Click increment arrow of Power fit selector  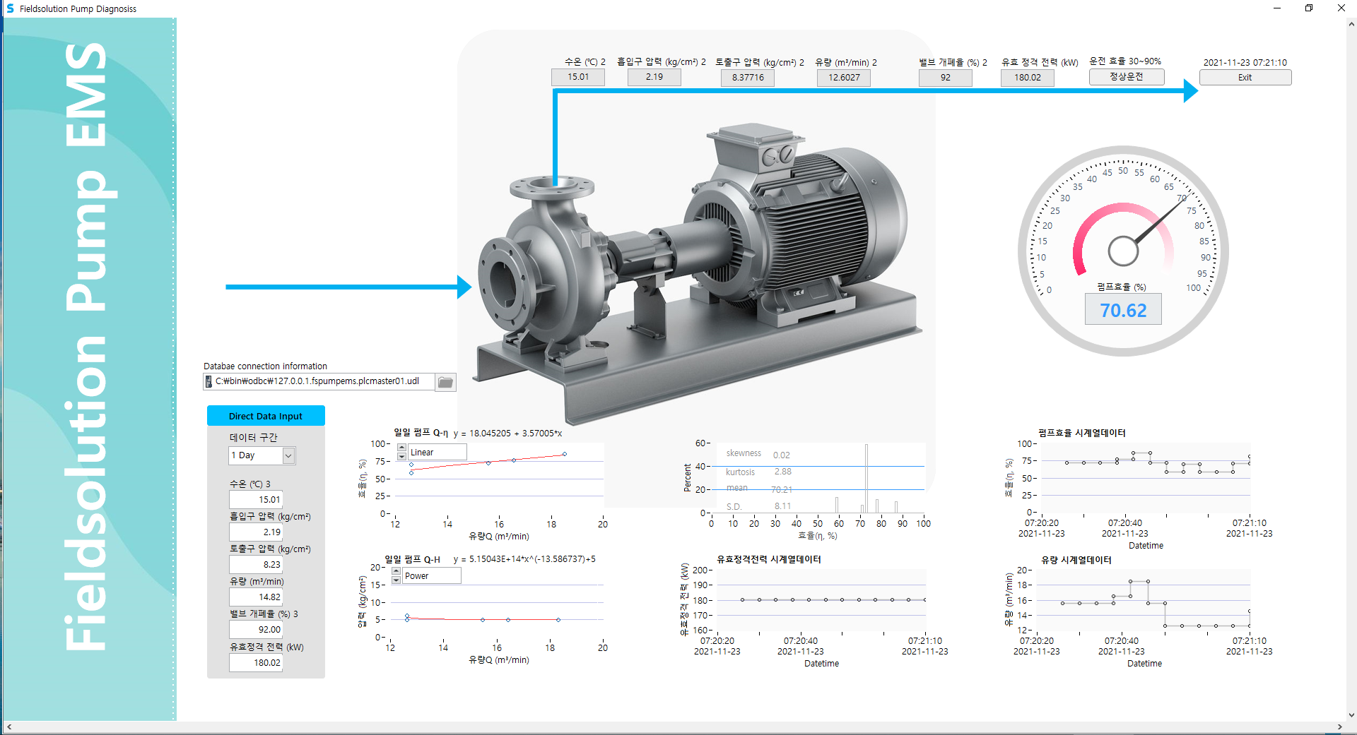[x=396, y=571]
